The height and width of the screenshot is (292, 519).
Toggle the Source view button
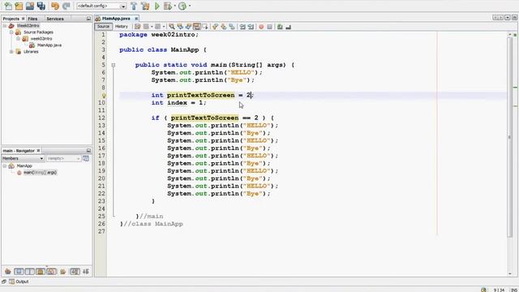point(103,27)
